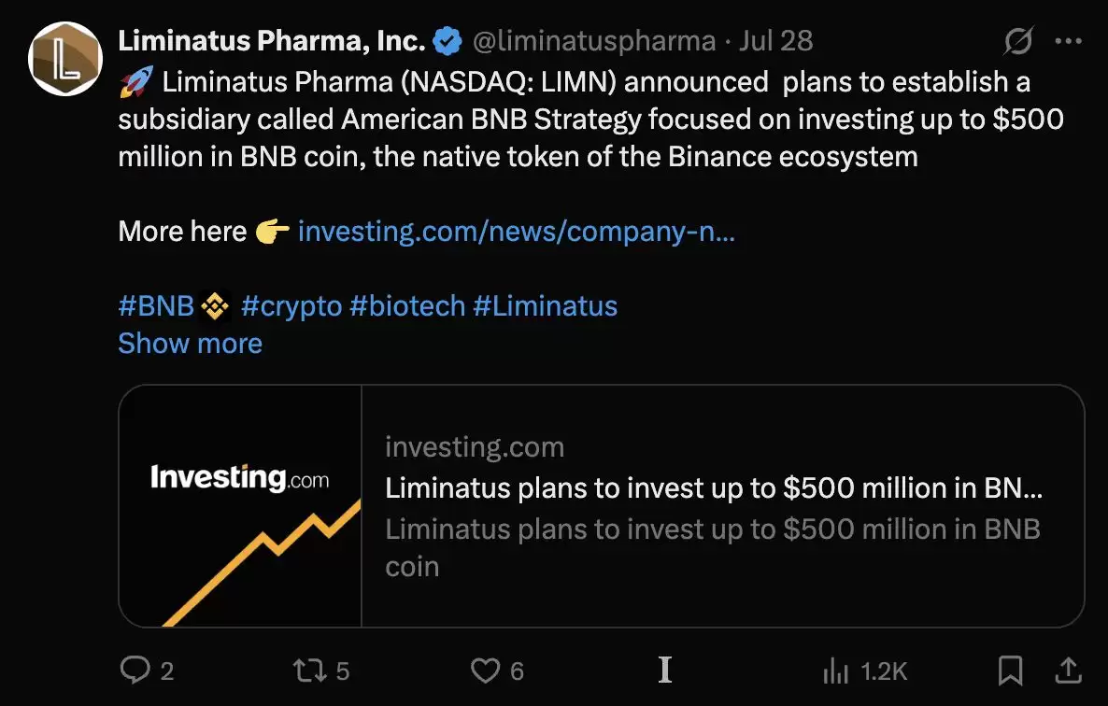
Task: Click the blue verified badge
Action: 449,41
